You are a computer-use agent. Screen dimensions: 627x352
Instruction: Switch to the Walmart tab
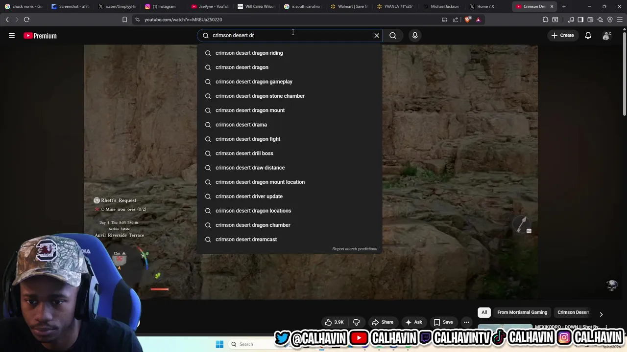click(x=350, y=6)
